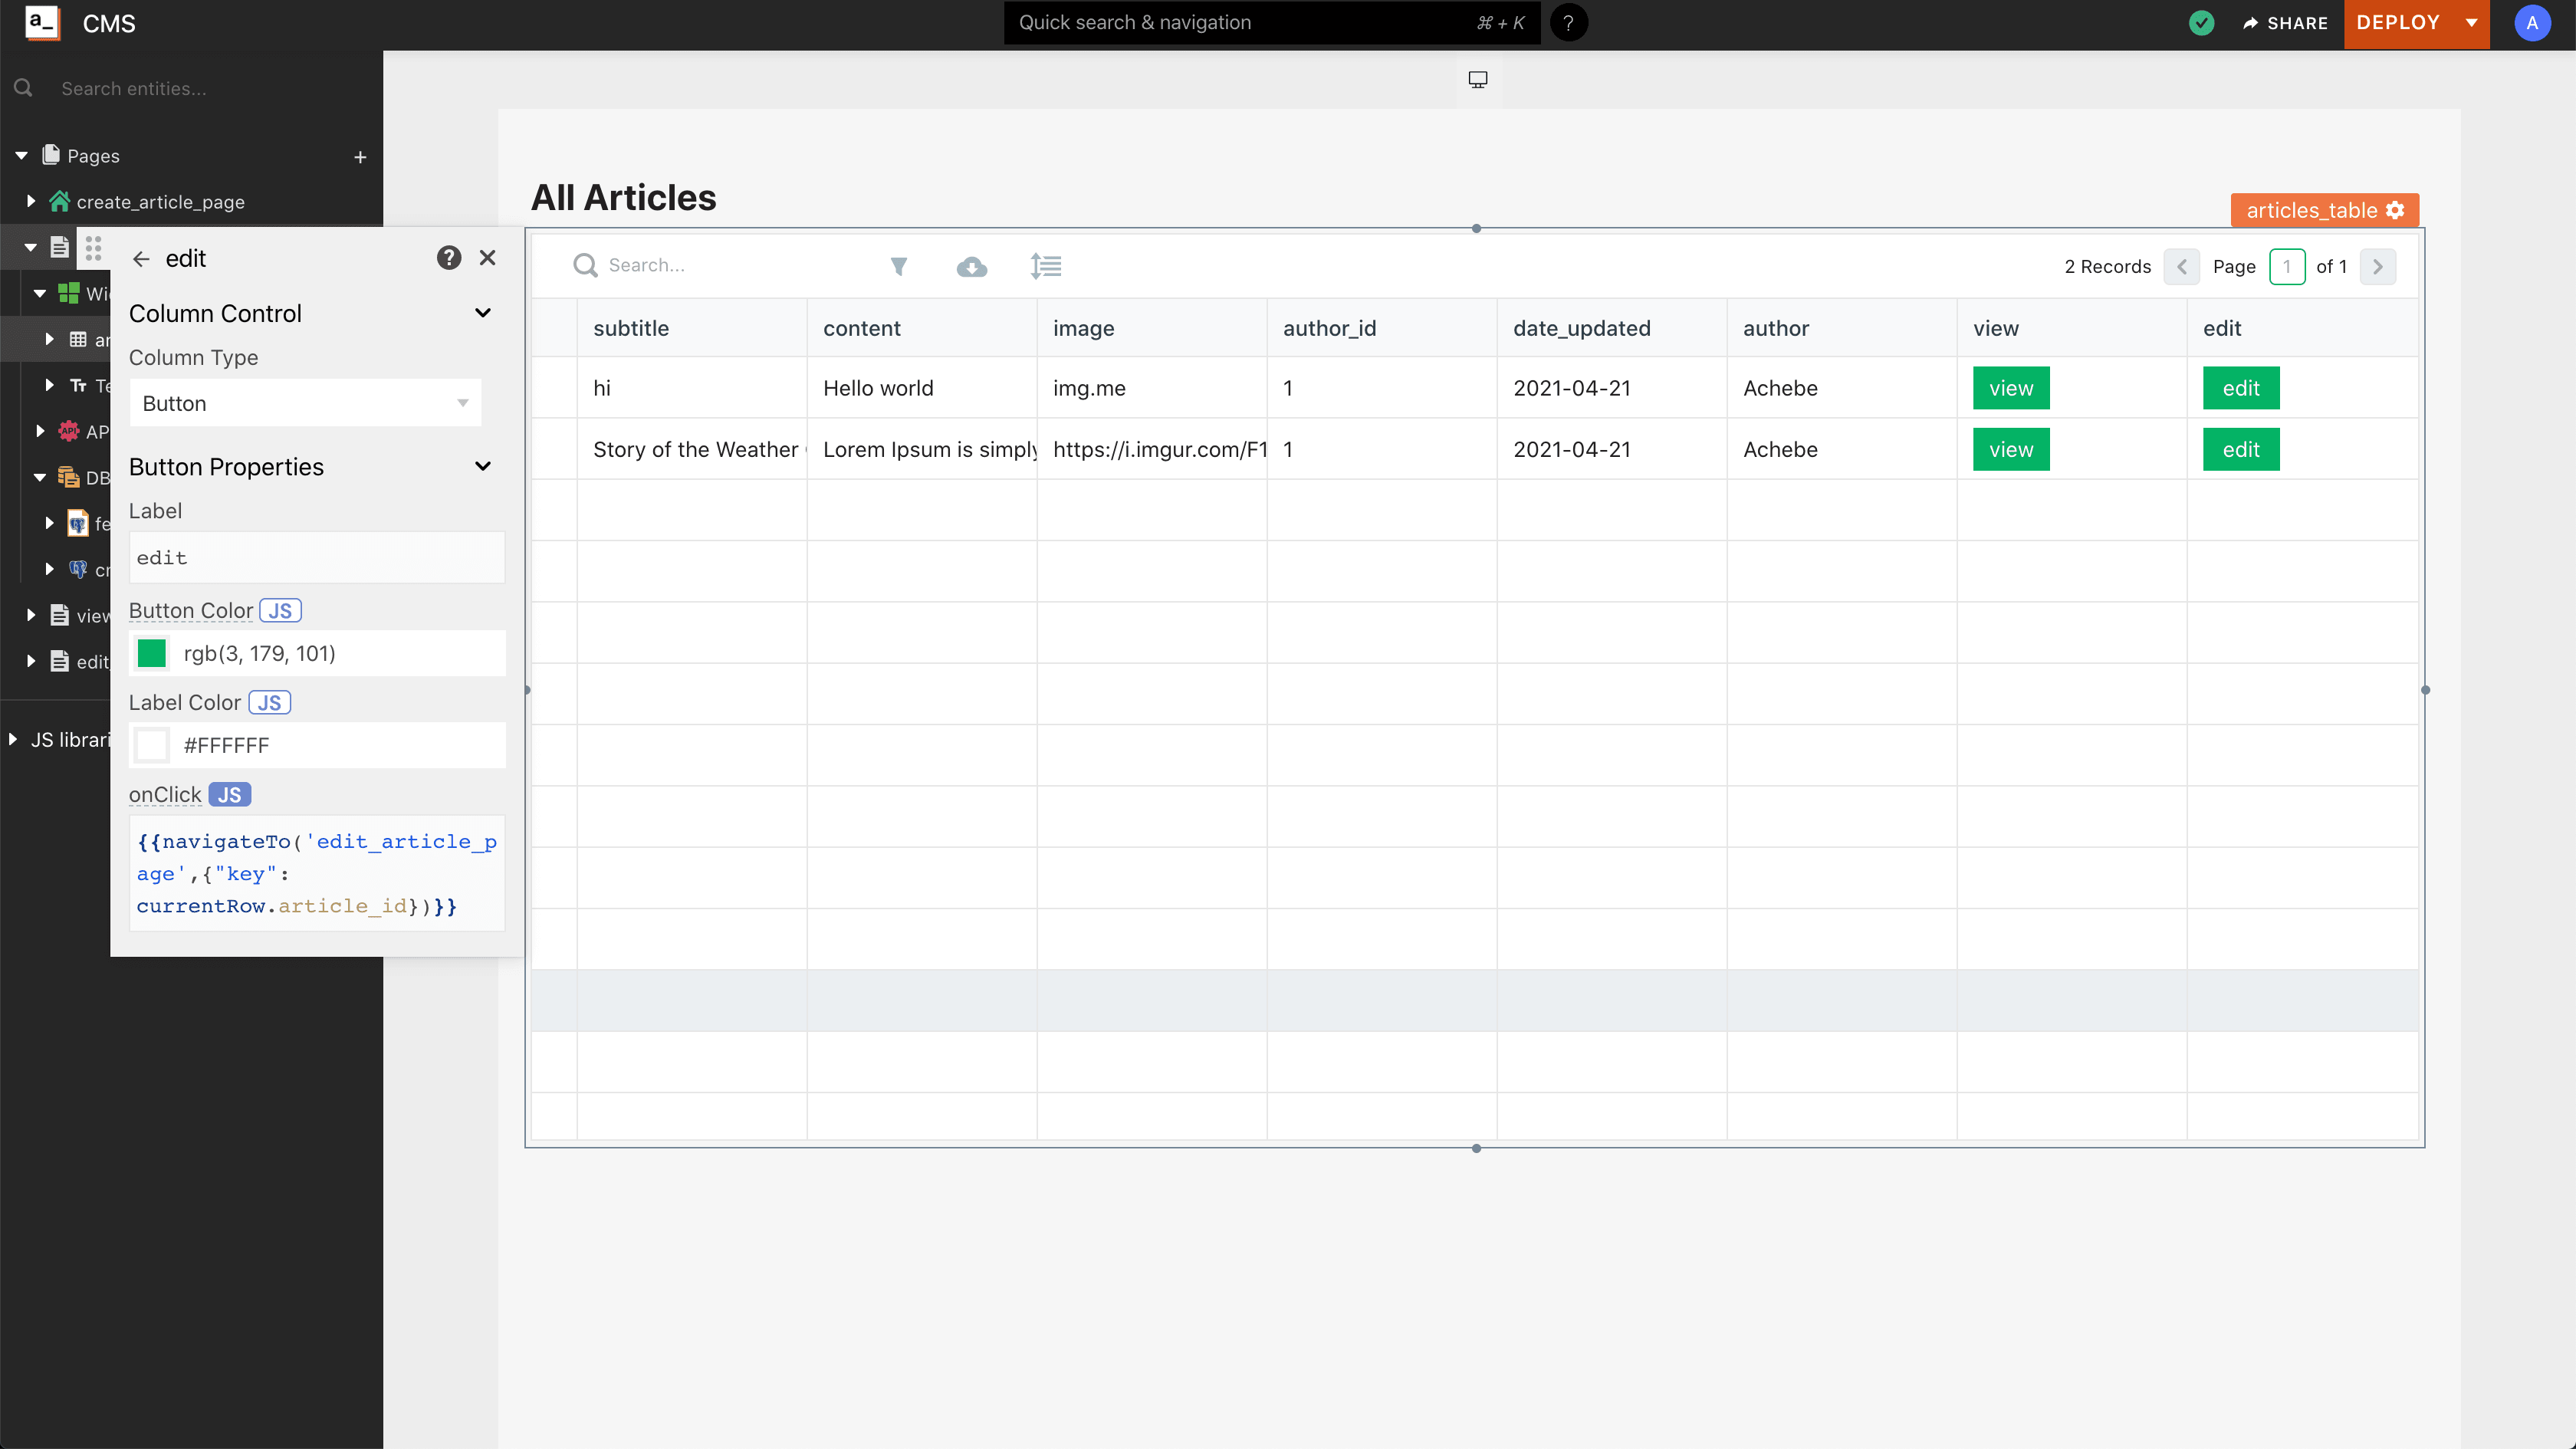Click view button in 'hi' row
Screen dimensions: 2576x1449
pos(2011,388)
